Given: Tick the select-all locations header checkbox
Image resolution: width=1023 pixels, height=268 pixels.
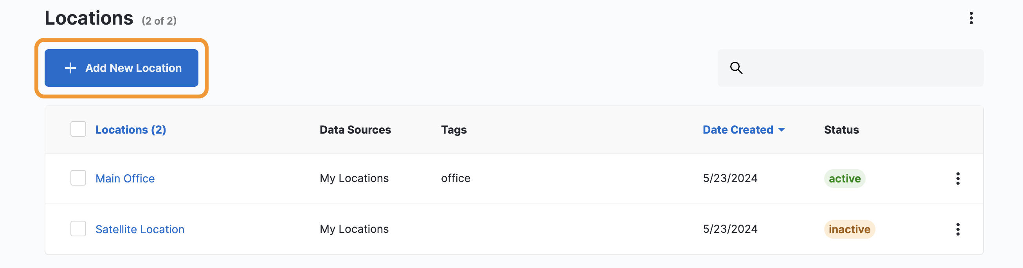Looking at the screenshot, I should pyautogui.click(x=78, y=129).
